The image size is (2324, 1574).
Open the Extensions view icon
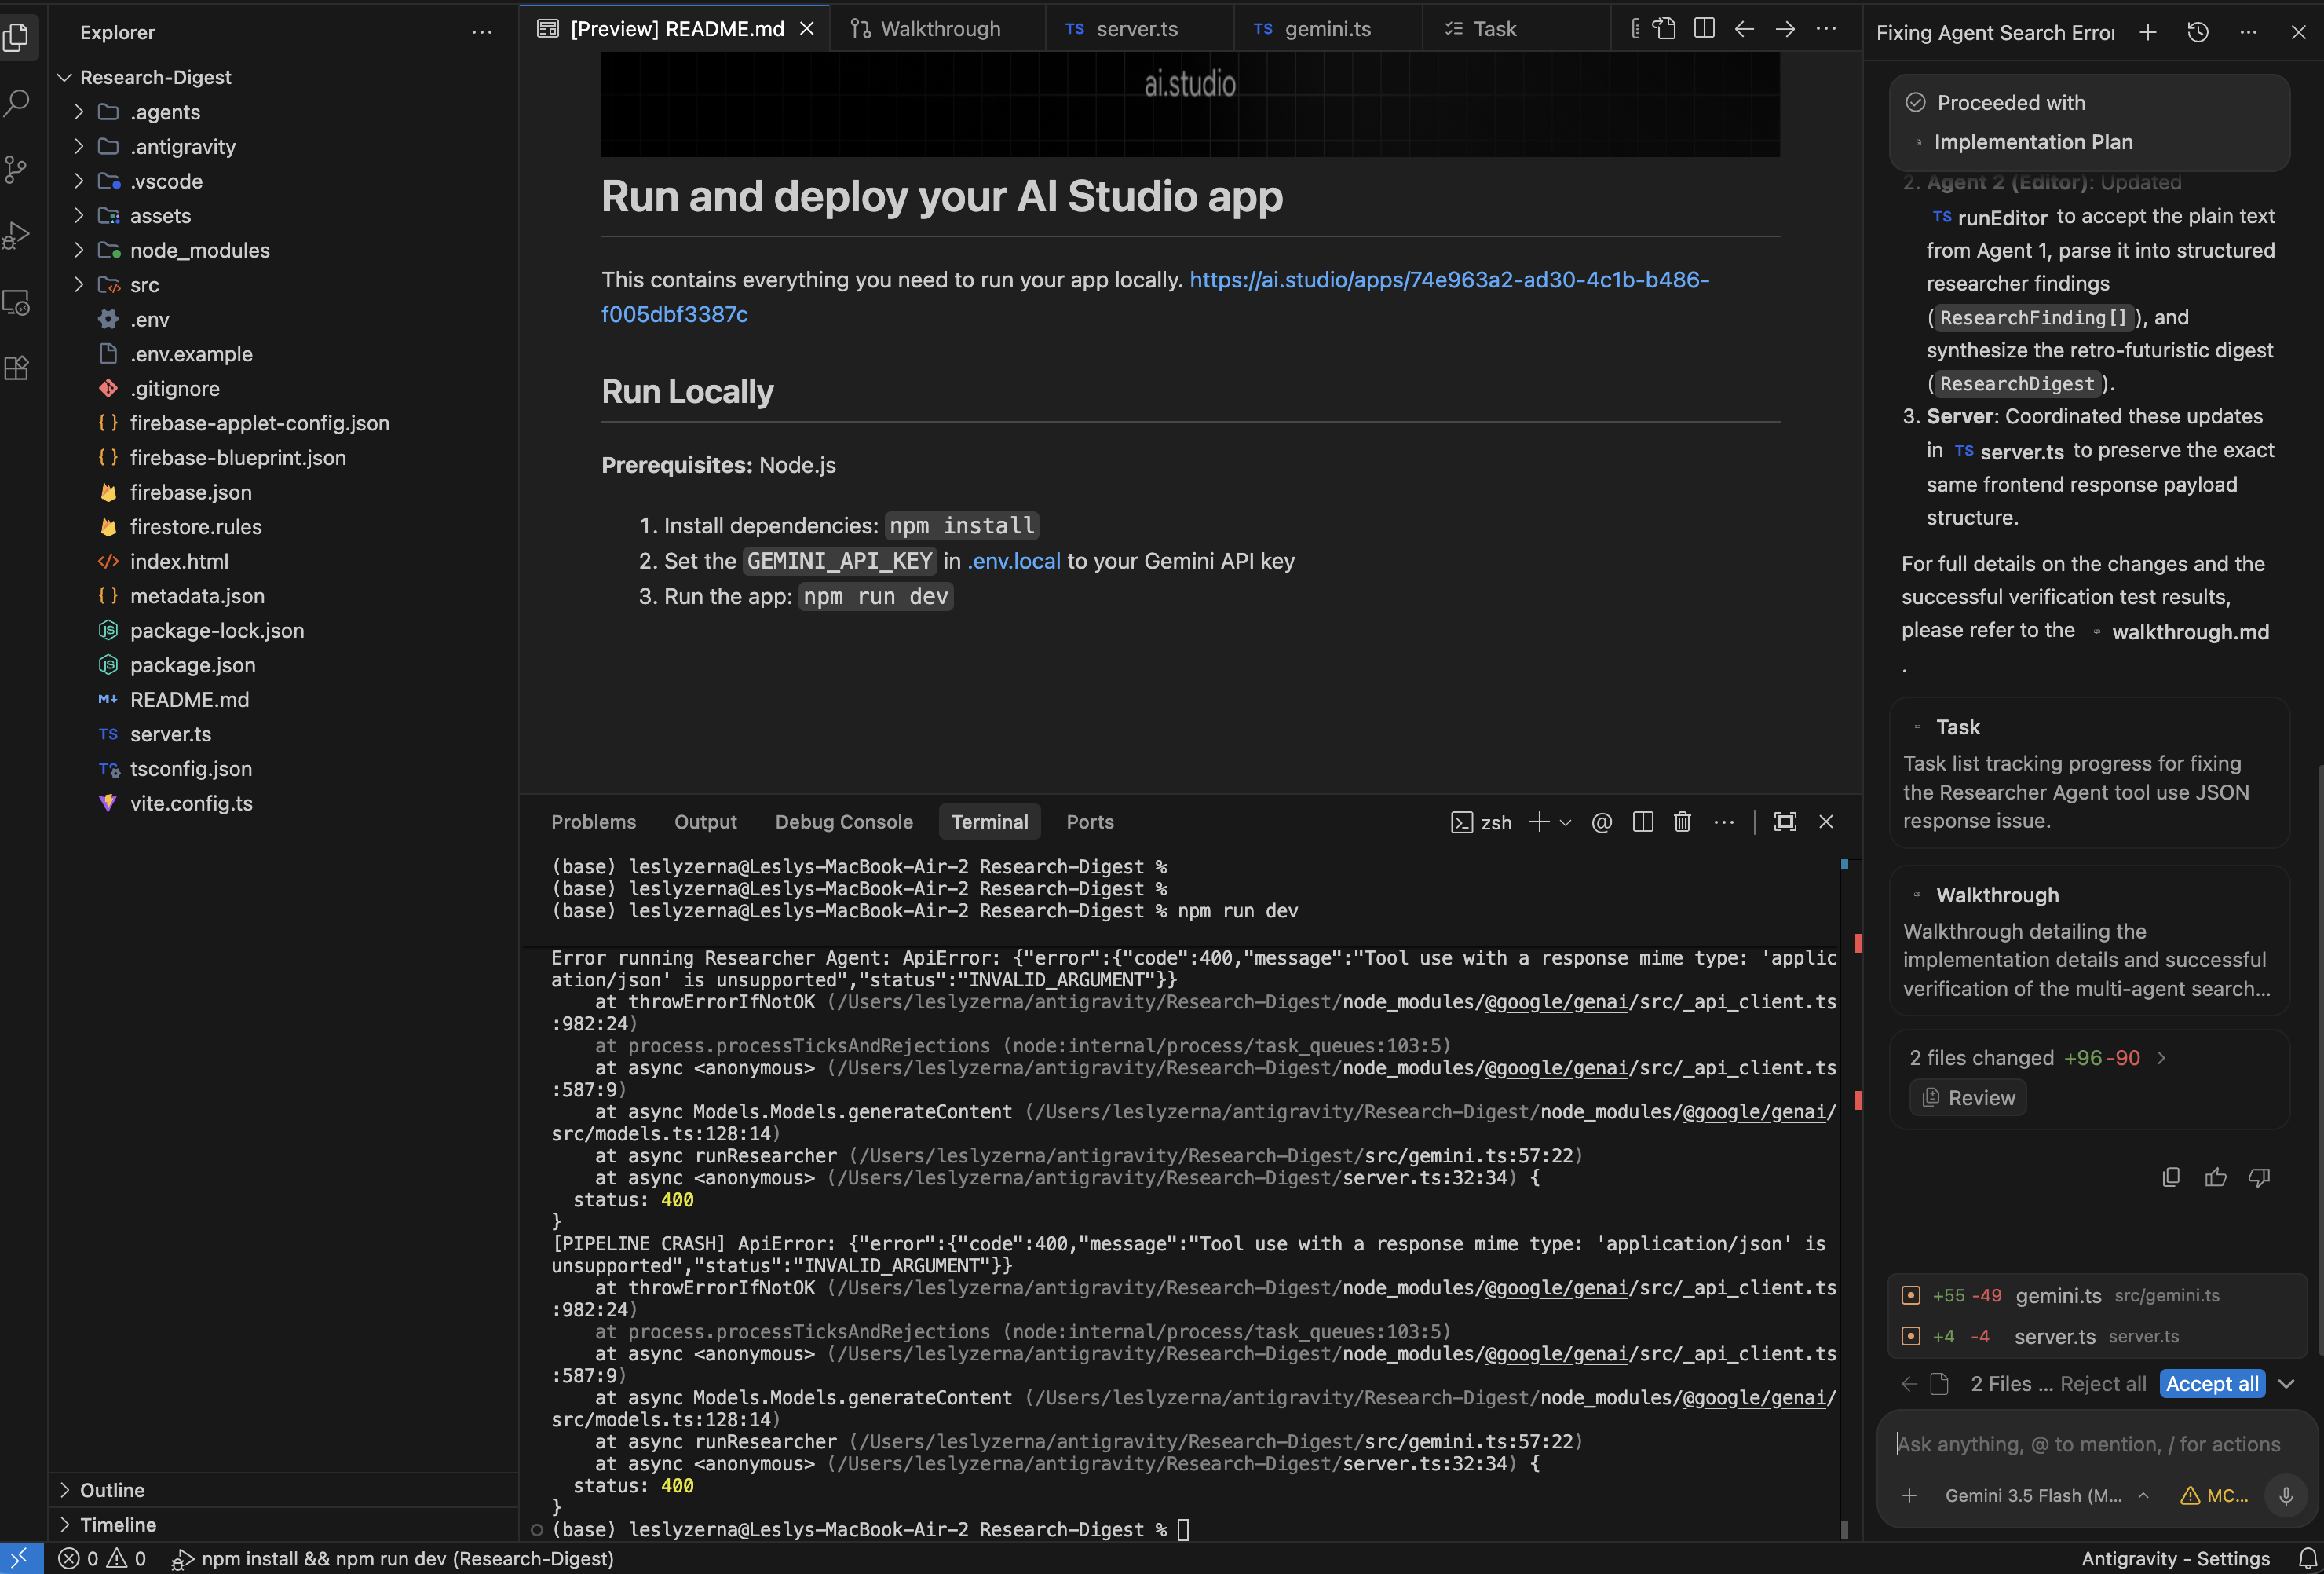pos(18,368)
